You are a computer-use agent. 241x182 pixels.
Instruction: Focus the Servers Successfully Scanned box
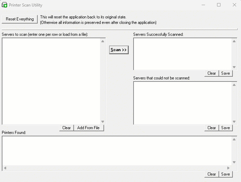point(182,54)
